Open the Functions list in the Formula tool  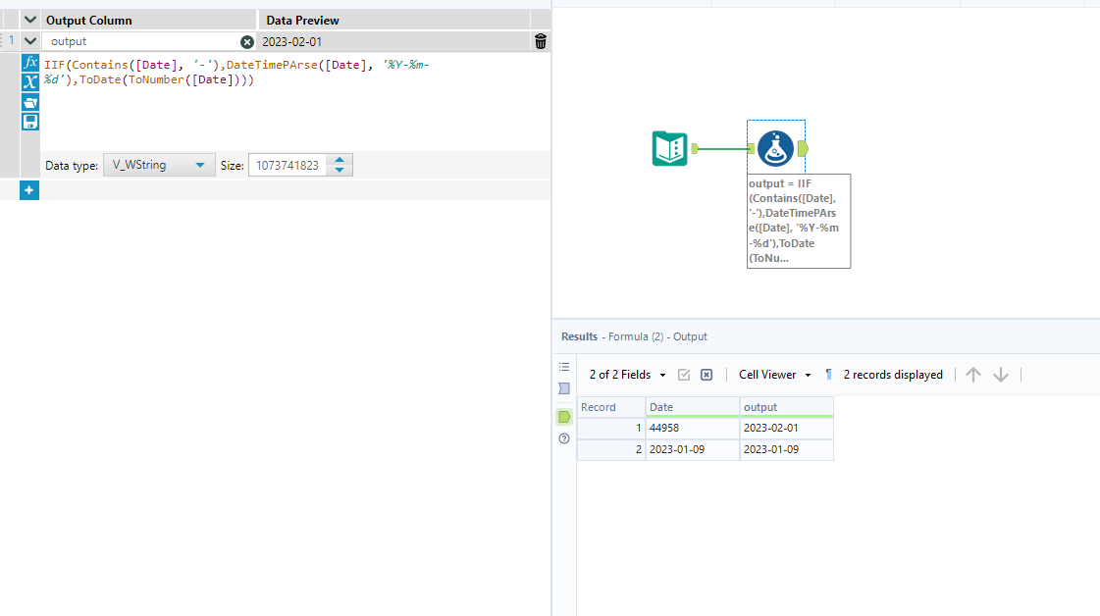click(x=30, y=64)
